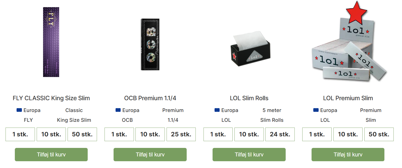
Task: Click the FLY Classic product image
Action: pyautogui.click(x=51, y=42)
